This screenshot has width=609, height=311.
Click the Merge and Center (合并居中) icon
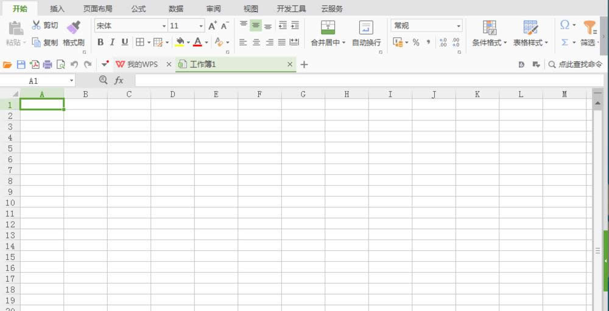point(328,27)
